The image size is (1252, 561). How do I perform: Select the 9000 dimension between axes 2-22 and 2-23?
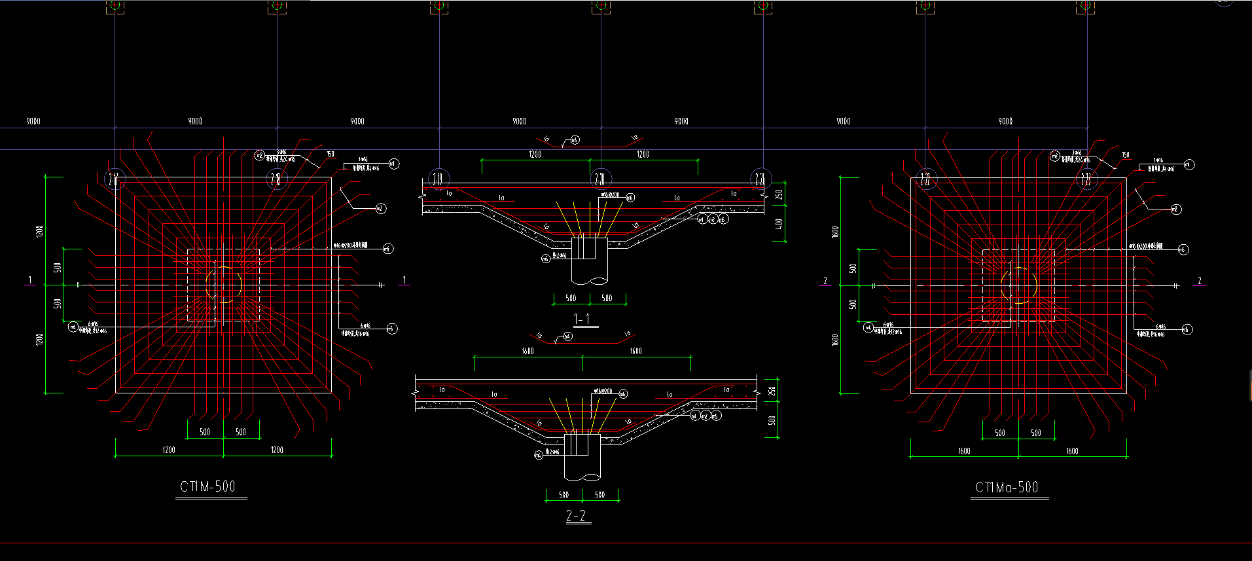(1005, 121)
